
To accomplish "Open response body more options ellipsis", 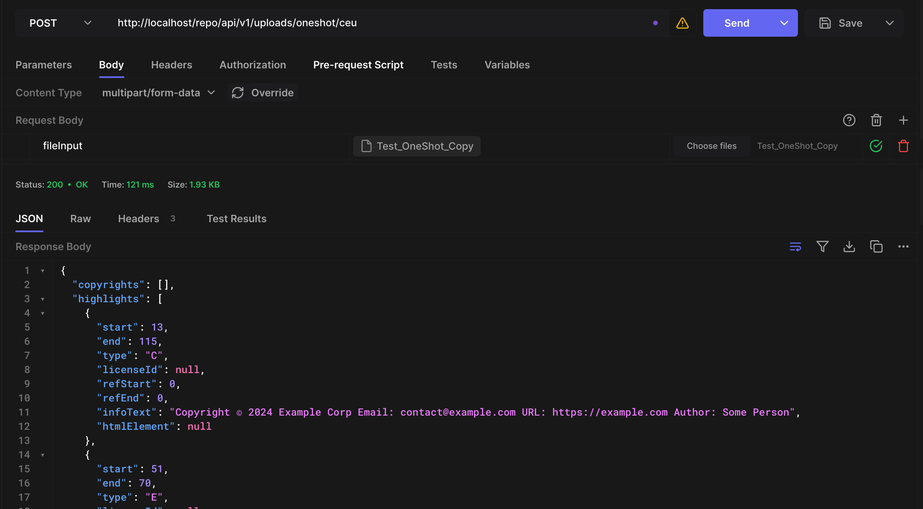I will click(x=903, y=246).
